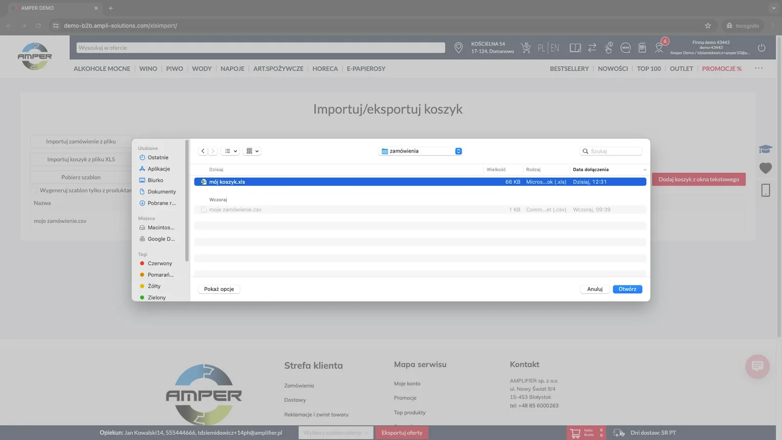This screenshot has height=440, width=782.
Task: Click the Otwórz button
Action: pos(628,289)
